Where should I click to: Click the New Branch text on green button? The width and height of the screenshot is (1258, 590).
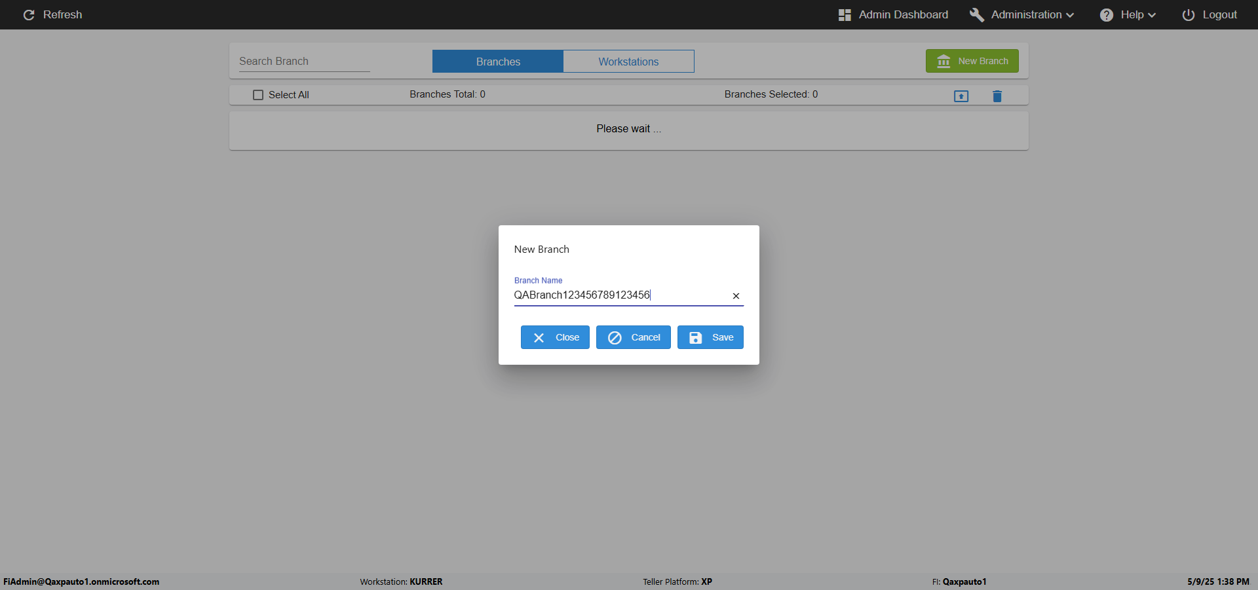983,61
